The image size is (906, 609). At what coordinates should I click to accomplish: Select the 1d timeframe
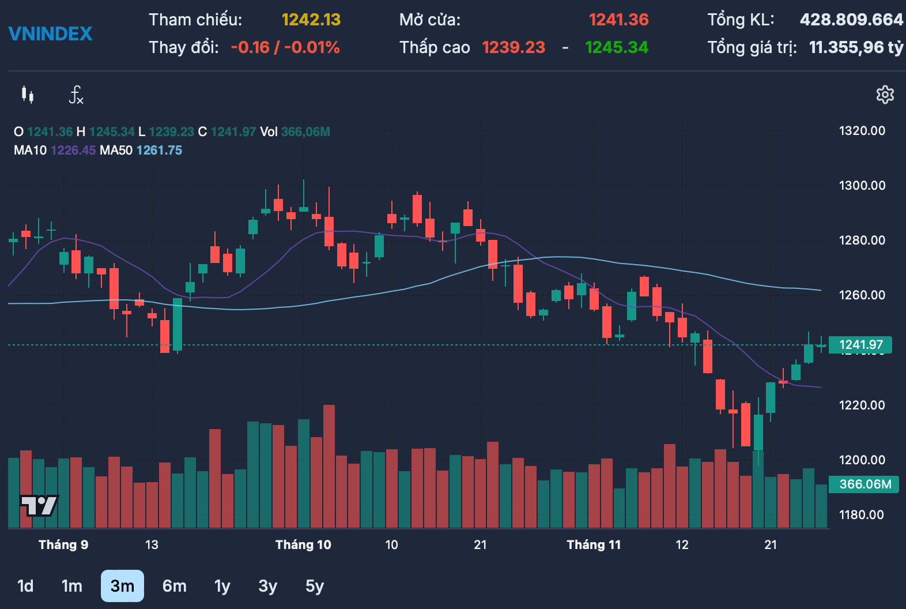tap(25, 586)
